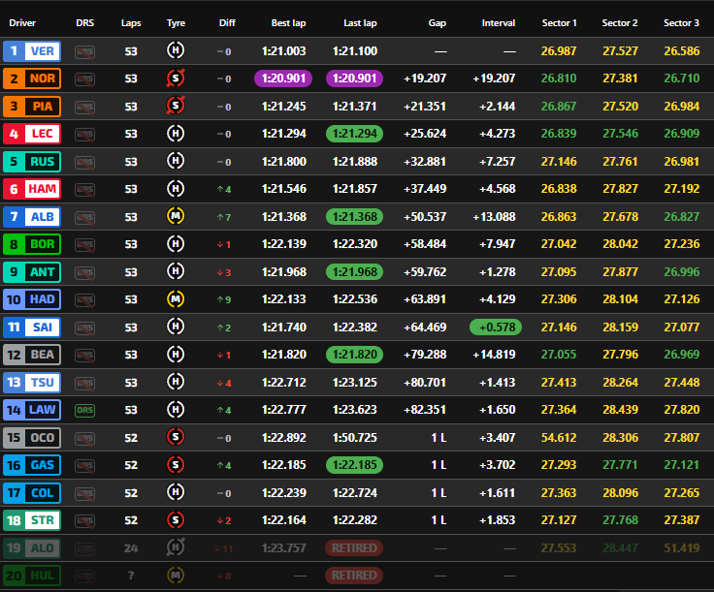
Task: Click the Tyre column header
Action: pyautogui.click(x=176, y=22)
